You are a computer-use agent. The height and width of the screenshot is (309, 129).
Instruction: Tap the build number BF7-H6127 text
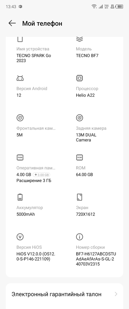point(96,259)
